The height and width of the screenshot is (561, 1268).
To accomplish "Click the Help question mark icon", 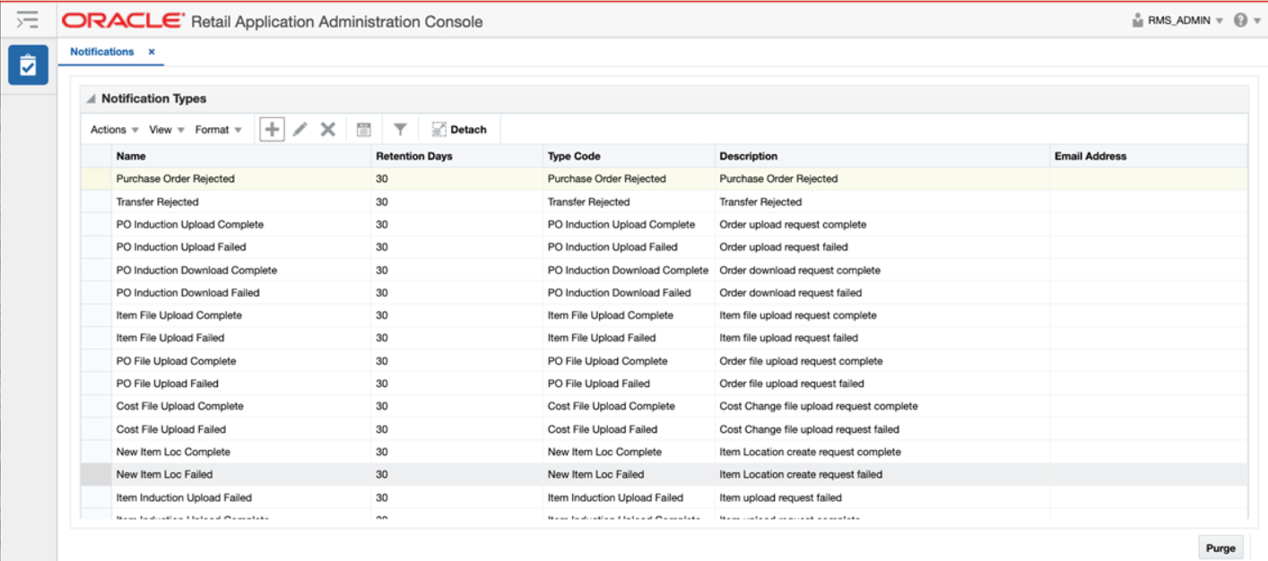I will point(1241,20).
